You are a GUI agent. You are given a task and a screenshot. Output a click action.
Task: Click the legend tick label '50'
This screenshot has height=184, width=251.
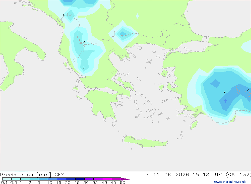point(122,182)
